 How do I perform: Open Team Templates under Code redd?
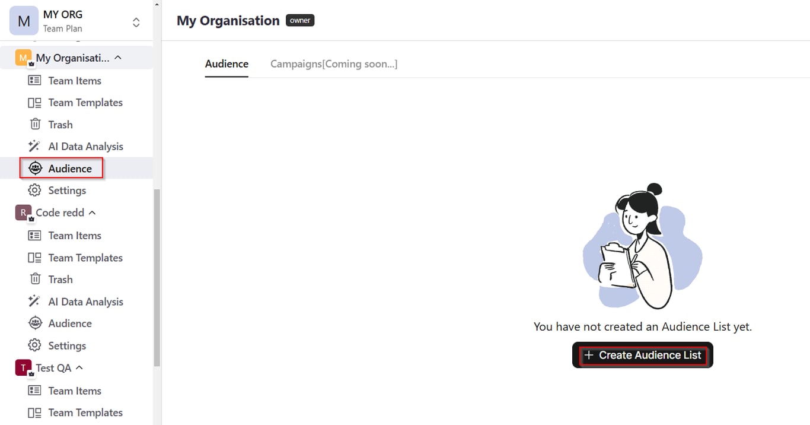point(85,258)
